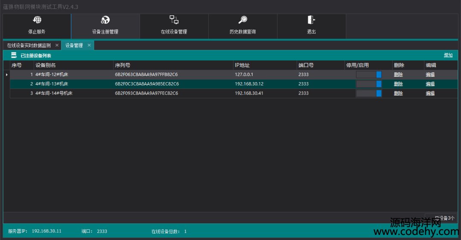The height and width of the screenshot is (240, 461).
Task: Toggle enable switch for 4#车间-12#机床
Action: point(369,74)
